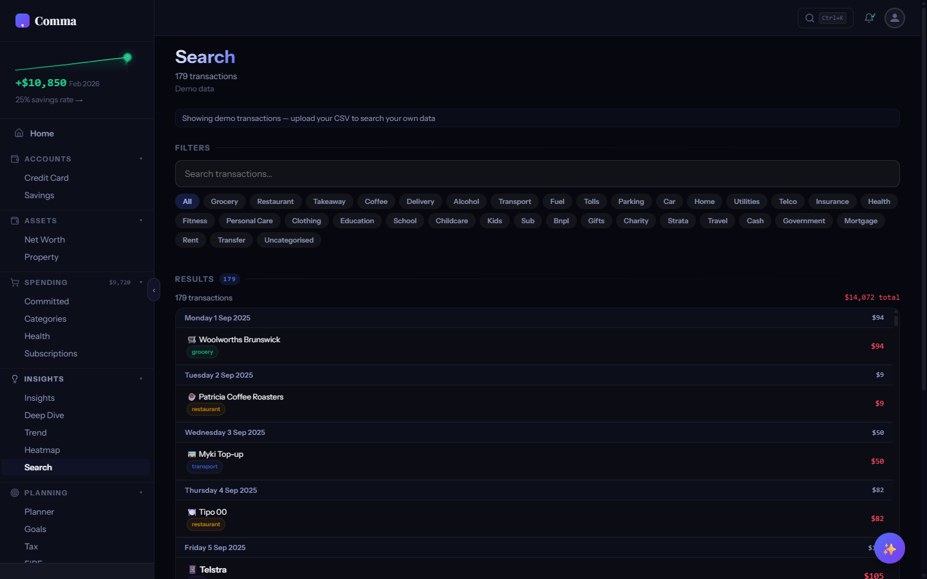Open the AI assistant sparkle button
Image resolution: width=927 pixels, height=579 pixels.
(x=889, y=548)
